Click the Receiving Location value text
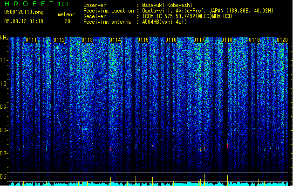This screenshot has width=293, height=186. [208, 11]
